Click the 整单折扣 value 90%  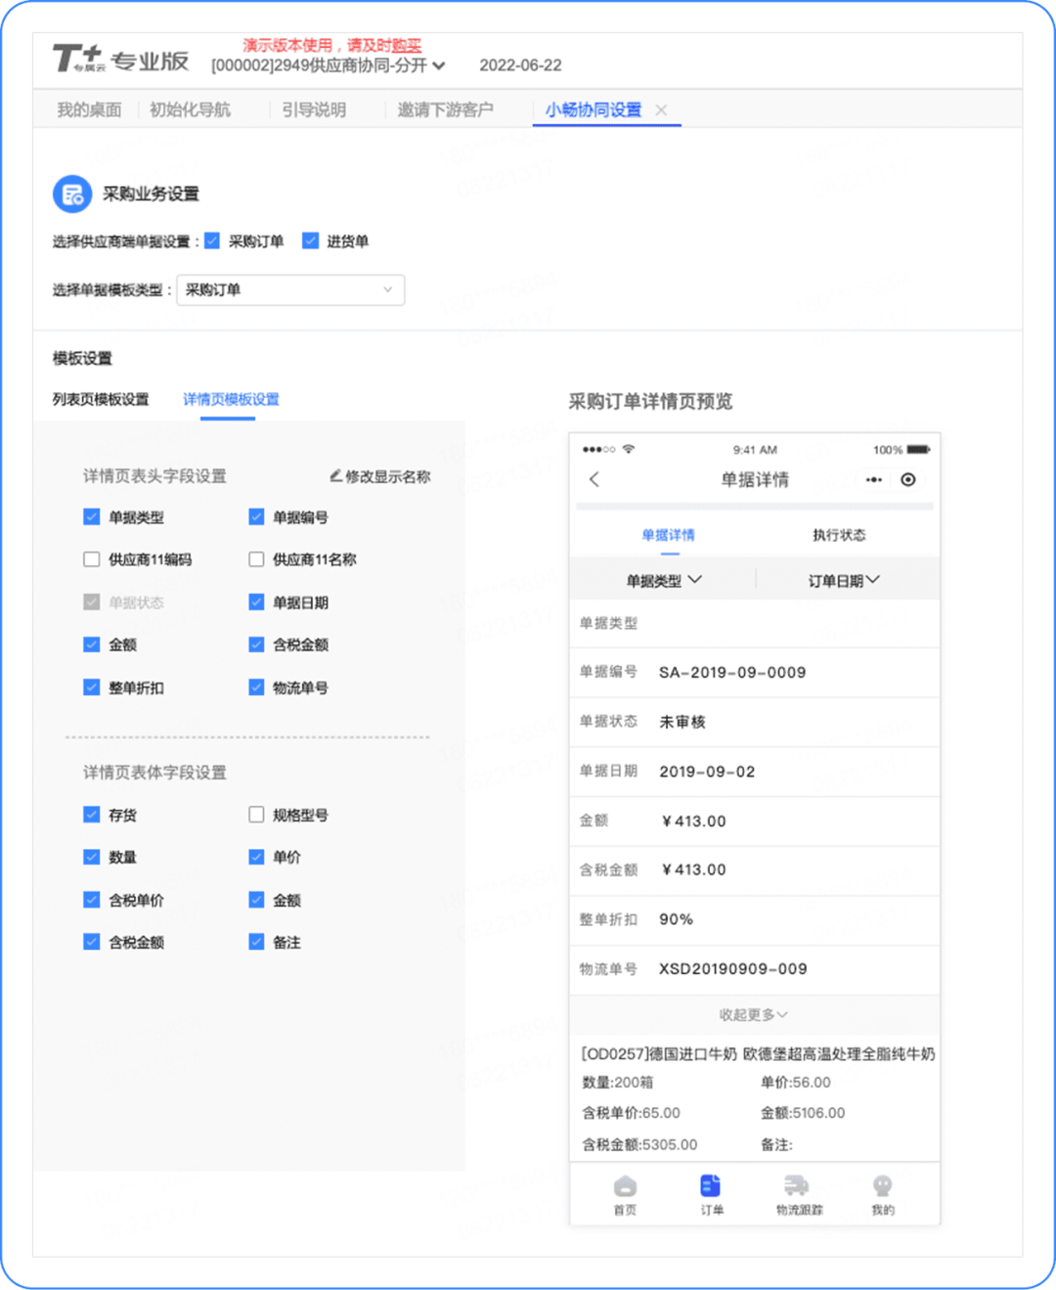pyautogui.click(x=676, y=919)
